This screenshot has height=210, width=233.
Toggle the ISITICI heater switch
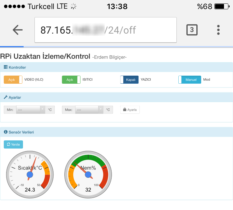tap(71, 80)
